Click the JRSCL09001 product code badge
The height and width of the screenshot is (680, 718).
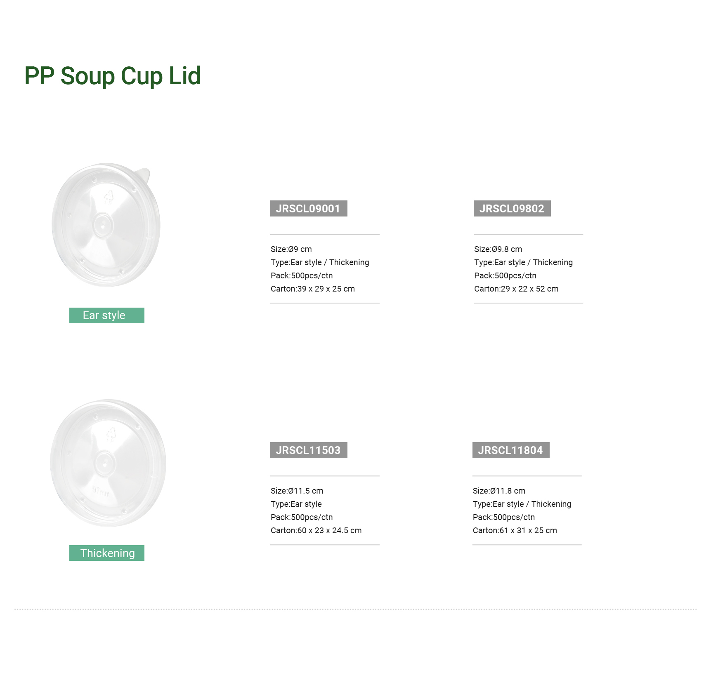[308, 209]
